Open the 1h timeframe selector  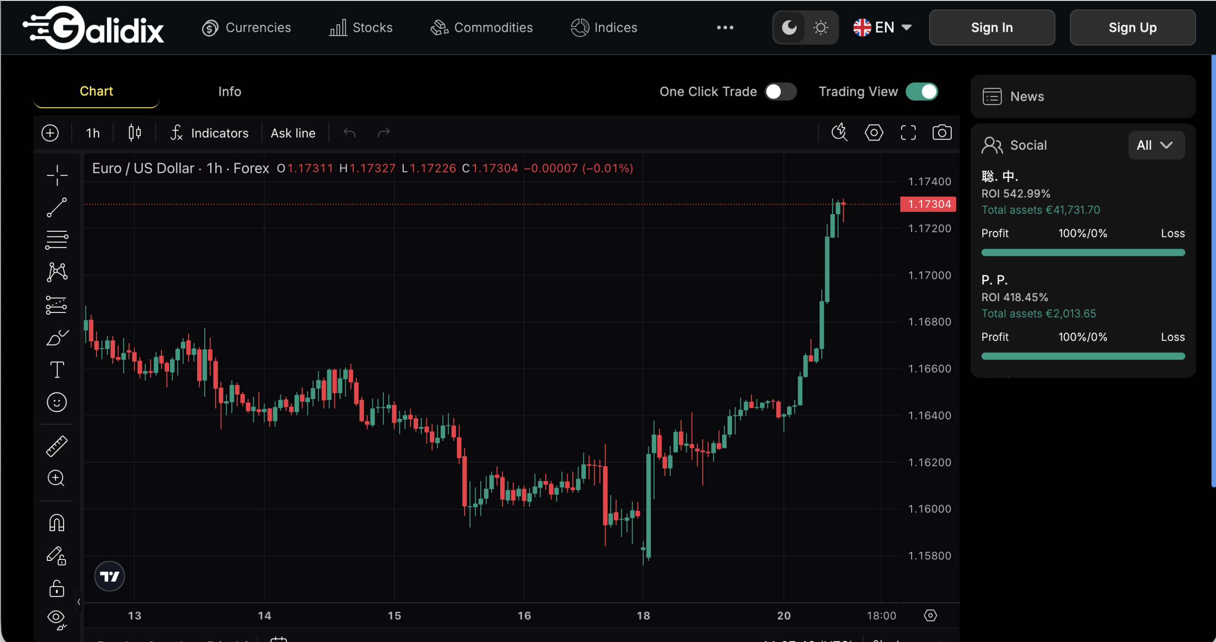(92, 133)
